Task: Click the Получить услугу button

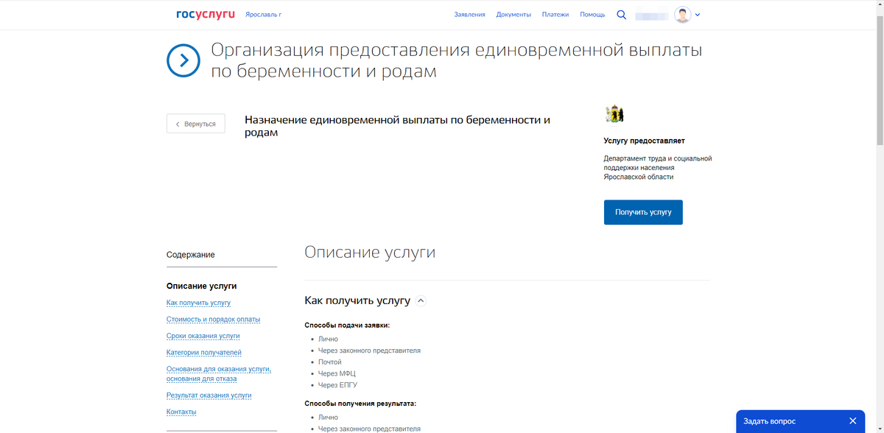Action: (643, 212)
